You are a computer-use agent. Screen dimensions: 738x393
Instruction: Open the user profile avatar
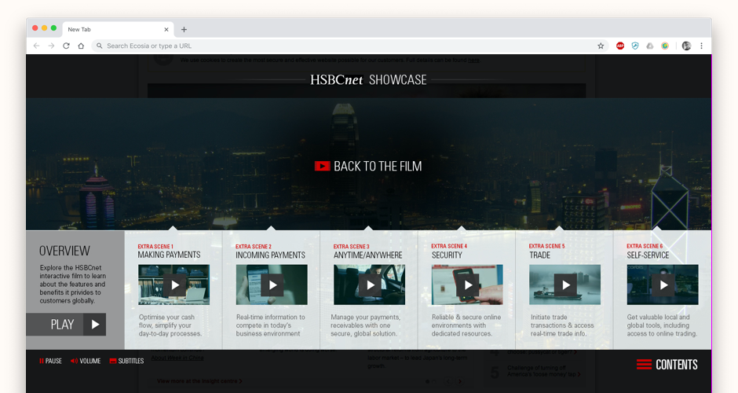[686, 46]
